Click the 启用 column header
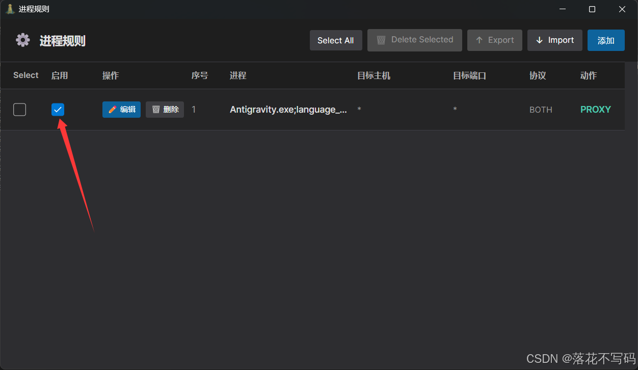This screenshot has height=370, width=638. point(60,75)
